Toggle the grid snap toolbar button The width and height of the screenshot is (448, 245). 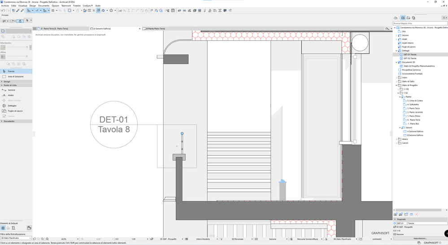[53, 10]
